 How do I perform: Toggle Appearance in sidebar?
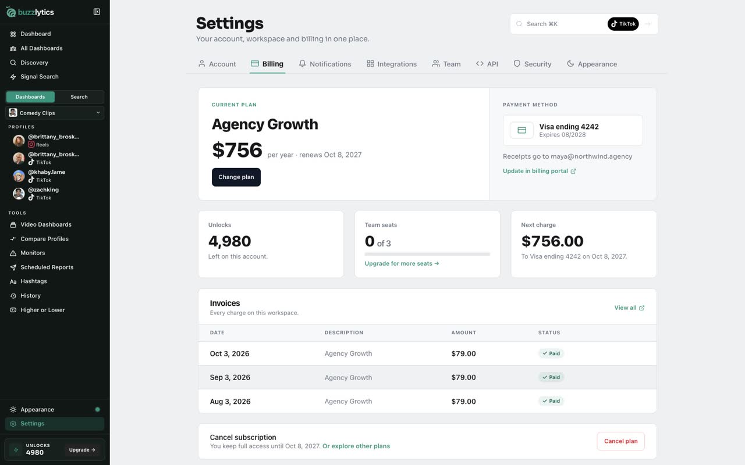tap(55, 409)
